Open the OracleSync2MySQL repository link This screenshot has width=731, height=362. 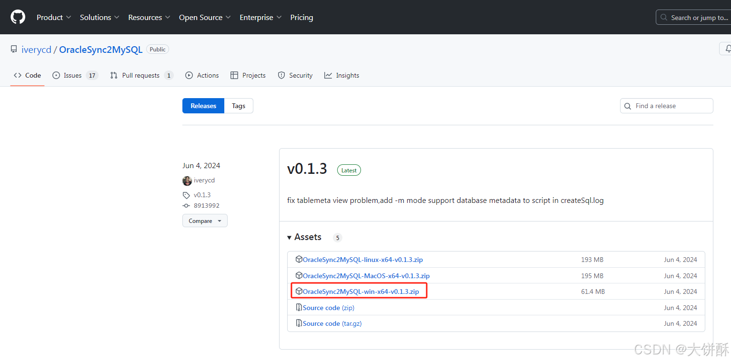101,50
